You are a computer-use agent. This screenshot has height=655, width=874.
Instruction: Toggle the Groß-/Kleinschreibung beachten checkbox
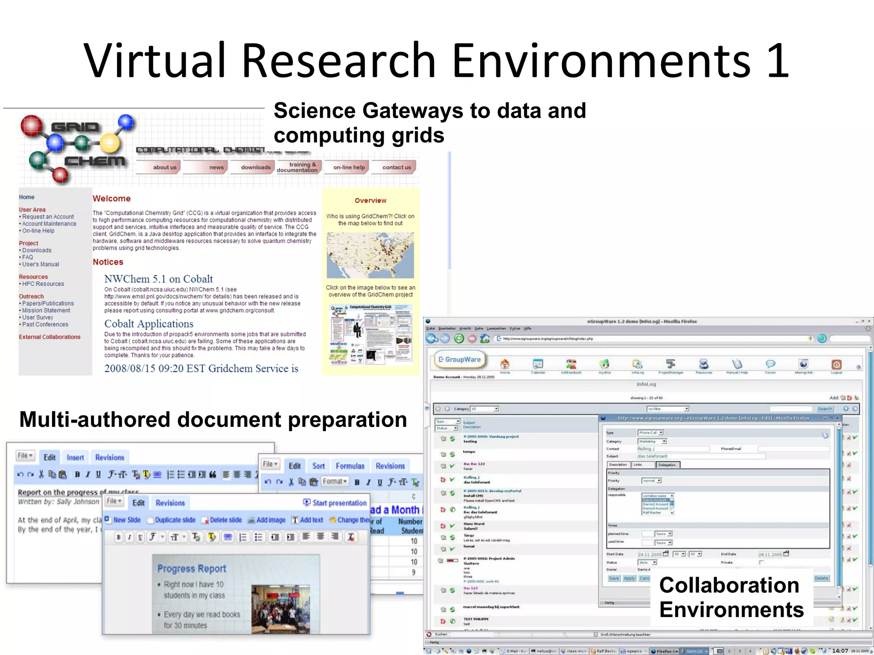(x=596, y=635)
